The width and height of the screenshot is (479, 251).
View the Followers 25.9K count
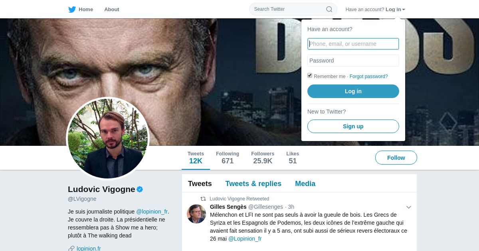point(263,158)
